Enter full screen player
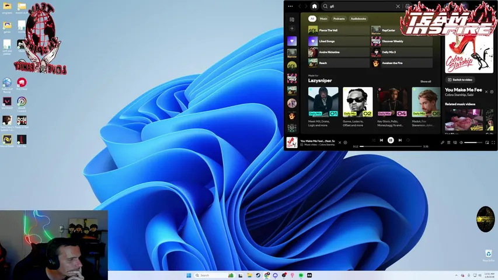The image size is (498, 280). point(493,142)
